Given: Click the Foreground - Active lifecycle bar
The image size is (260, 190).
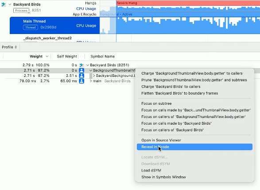Looking at the screenshot, I should point(180,15).
